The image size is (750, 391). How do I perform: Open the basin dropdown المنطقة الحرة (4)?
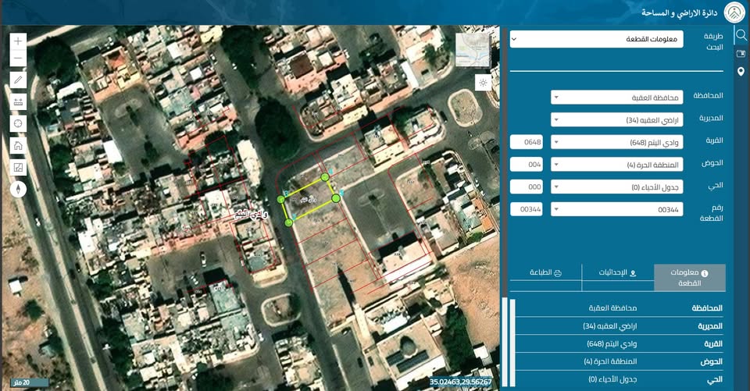(616, 165)
